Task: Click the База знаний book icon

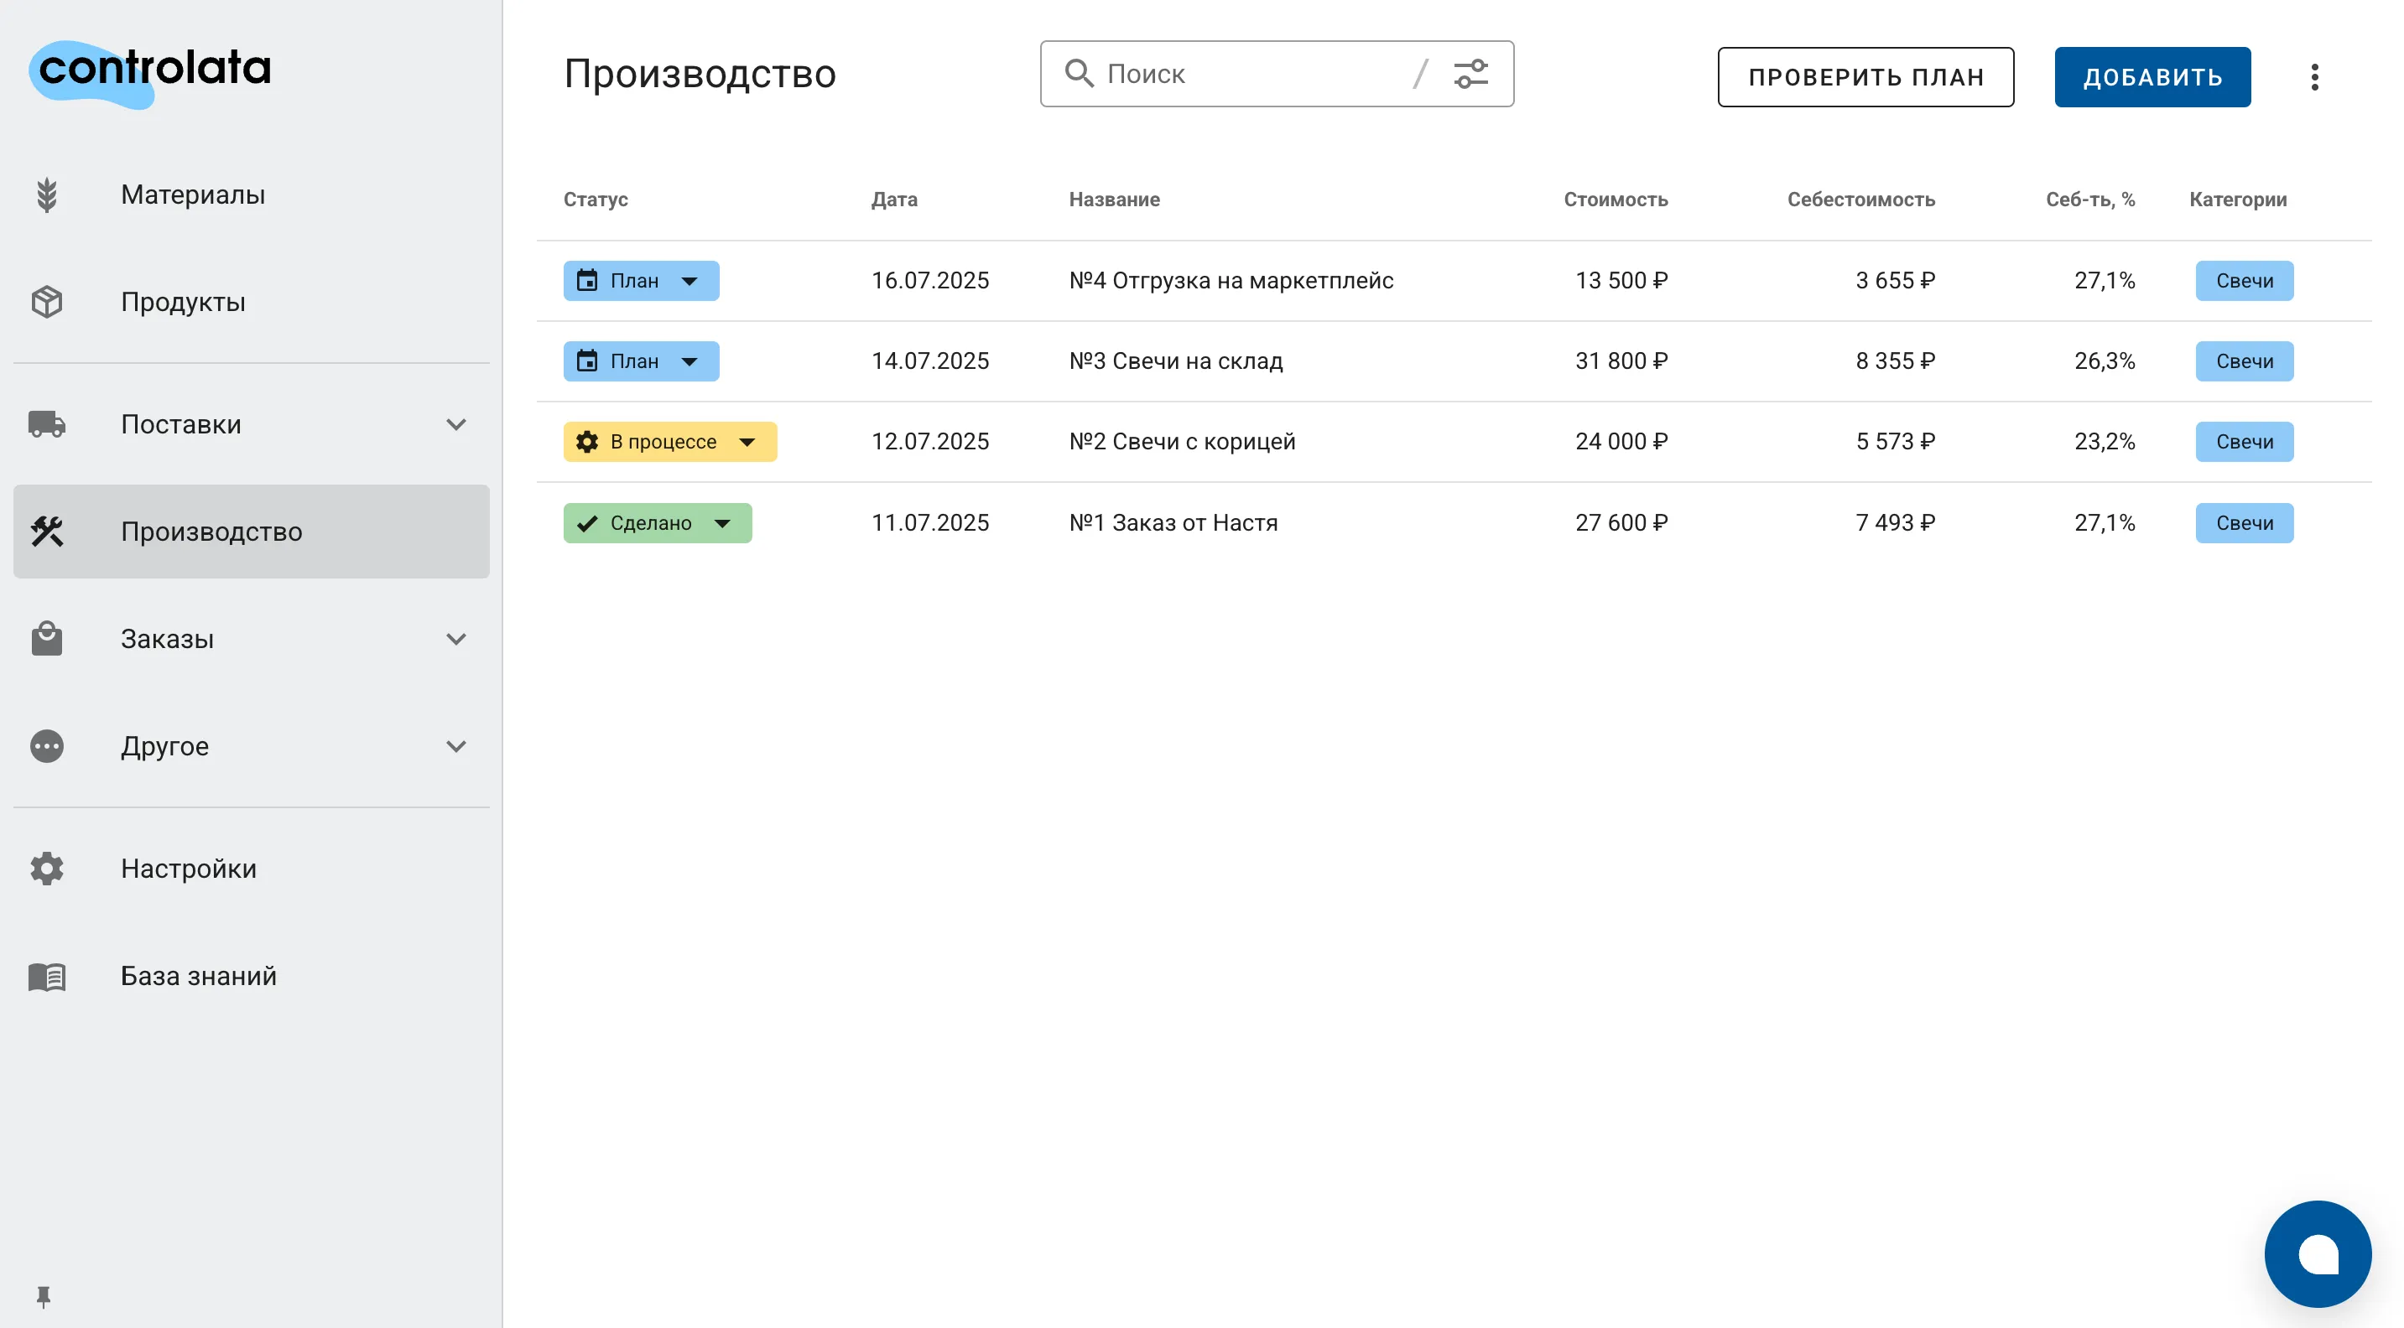Action: [47, 977]
